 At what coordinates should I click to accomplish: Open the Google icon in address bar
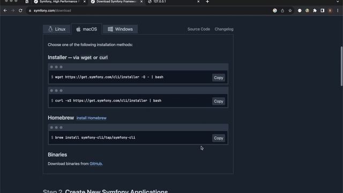275,11
